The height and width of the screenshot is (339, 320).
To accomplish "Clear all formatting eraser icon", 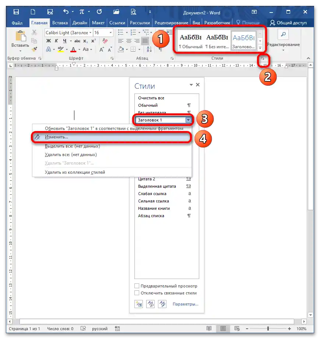I will click(x=105, y=41).
